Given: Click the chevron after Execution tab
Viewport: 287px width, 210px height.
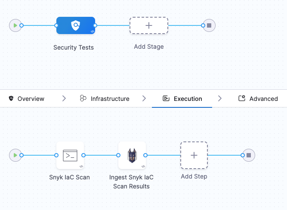Looking at the screenshot, I should [220, 99].
